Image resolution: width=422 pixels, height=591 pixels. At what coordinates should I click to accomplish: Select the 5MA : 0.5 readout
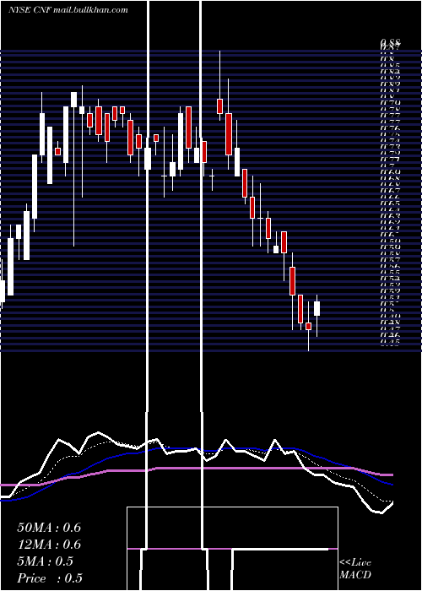[45, 561]
